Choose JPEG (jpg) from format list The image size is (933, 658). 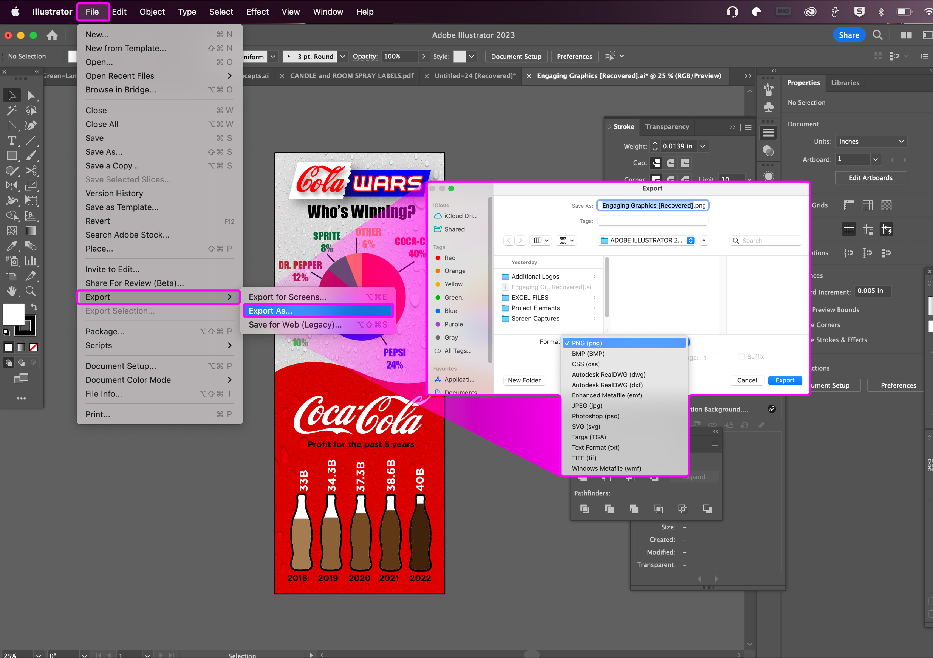(x=587, y=405)
